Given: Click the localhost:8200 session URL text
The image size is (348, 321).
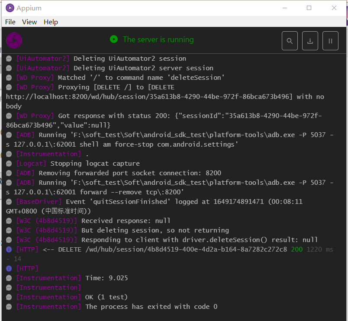Looking at the screenshot, I should click(x=149, y=97).
